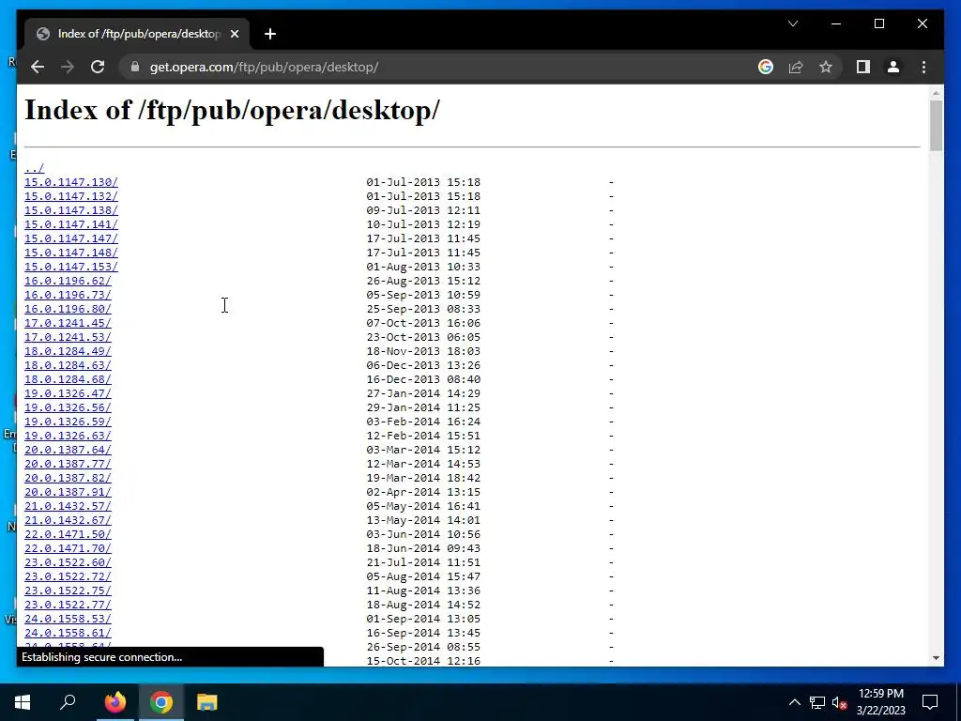The height and width of the screenshot is (721, 961).
Task: Open the Chrome profile icon
Action: tap(893, 67)
